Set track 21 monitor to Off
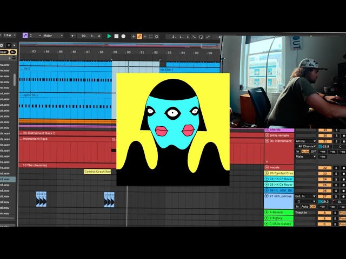 [x=313, y=152]
